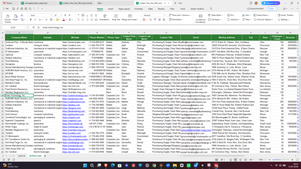The height and width of the screenshot is (169, 301).
Task: Click the strikethrough text icon
Action: point(46,20)
